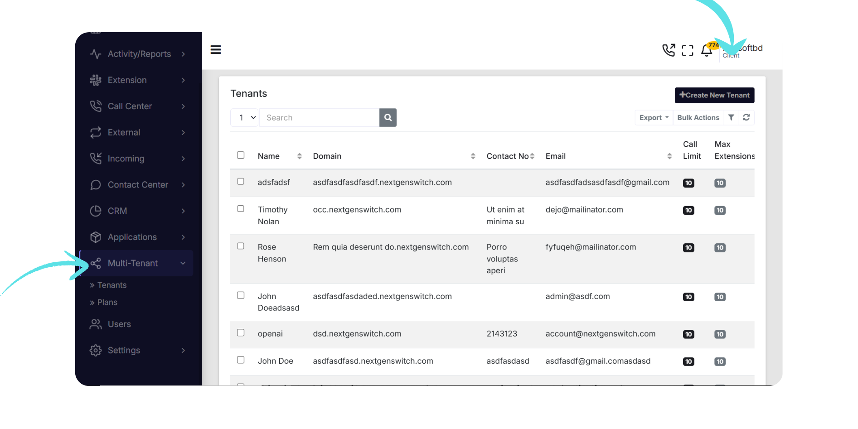Open Plans submenu item
Viewport: 858px width, 429px height.
pos(107,302)
